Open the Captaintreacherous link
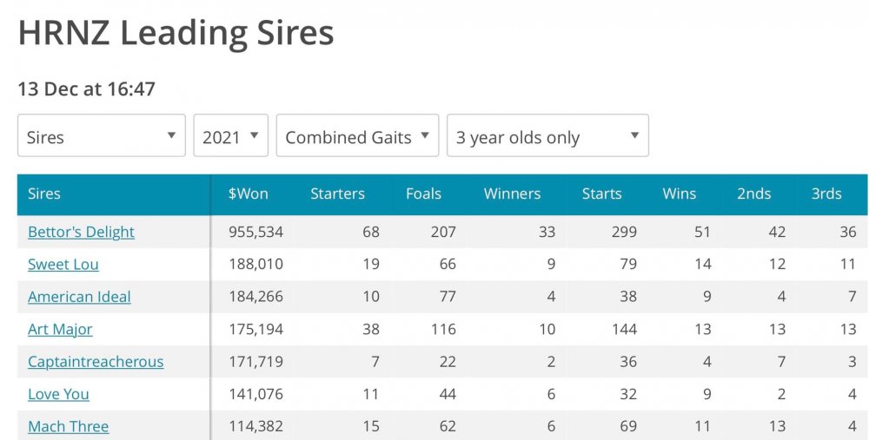 tap(96, 362)
